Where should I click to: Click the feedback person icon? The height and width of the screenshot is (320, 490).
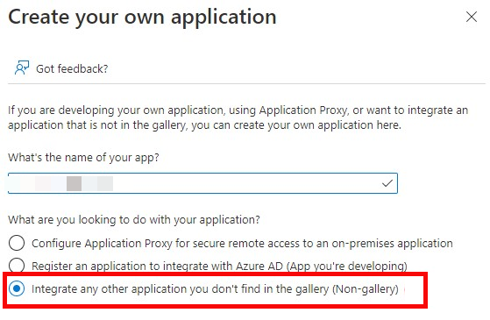pos(22,68)
